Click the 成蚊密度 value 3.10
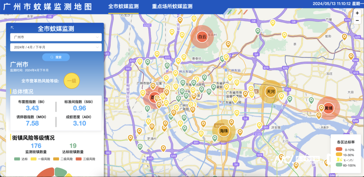The image size is (364, 177). tap(80, 123)
